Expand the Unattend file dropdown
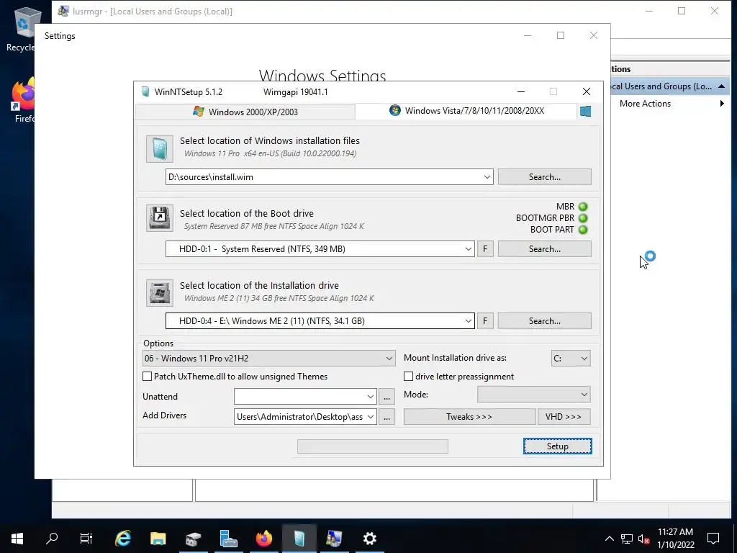This screenshot has width=737, height=553. pos(371,397)
